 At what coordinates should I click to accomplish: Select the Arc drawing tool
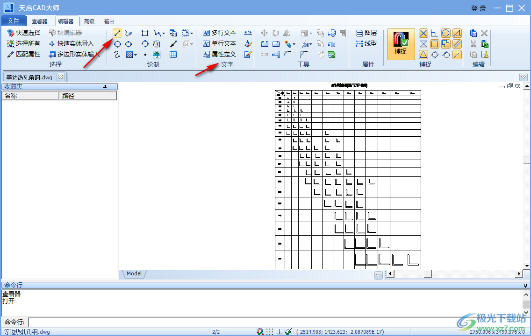tap(145, 44)
